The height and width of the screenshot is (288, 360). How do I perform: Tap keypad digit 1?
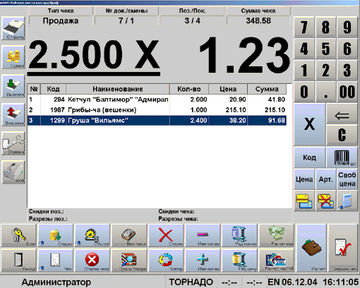tap(304, 71)
